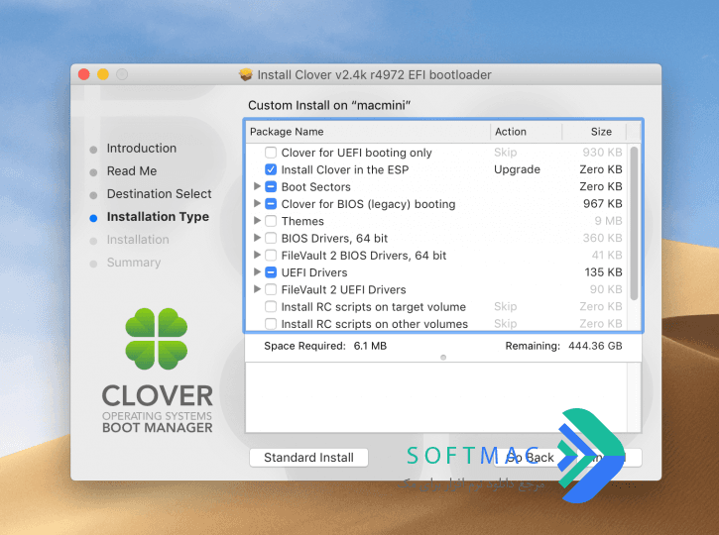Click the package list vertical scrollbar
The image size is (719, 535).
[x=634, y=224]
